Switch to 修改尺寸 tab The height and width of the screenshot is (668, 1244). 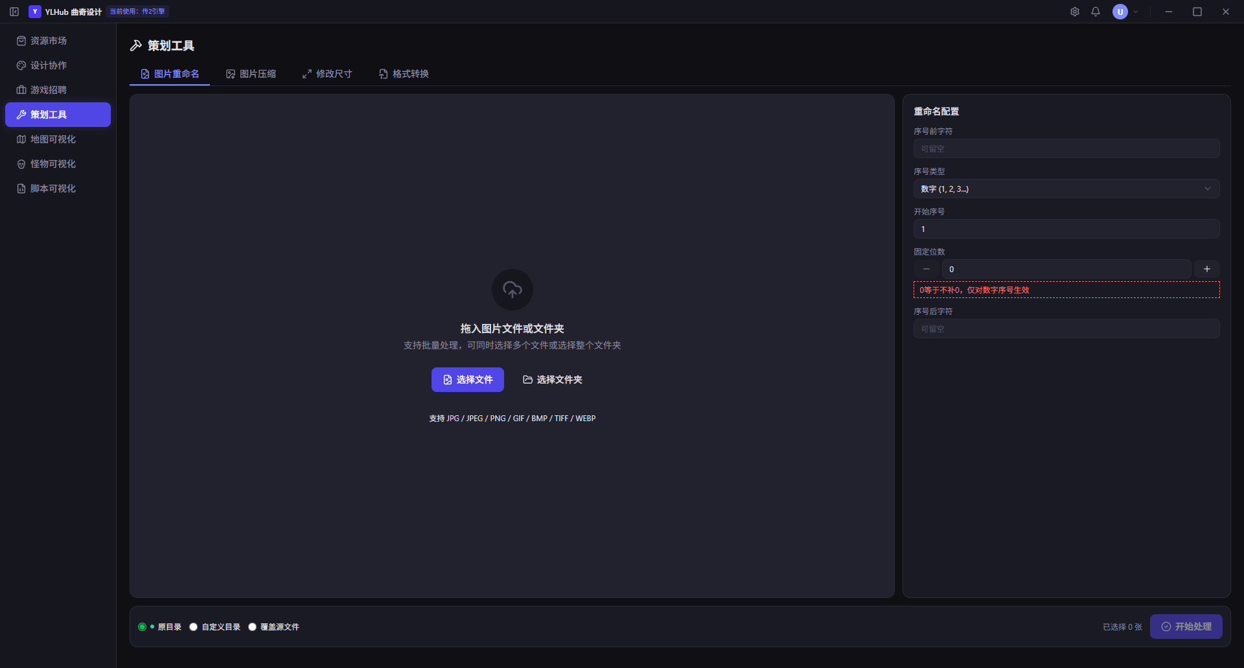[x=327, y=74]
